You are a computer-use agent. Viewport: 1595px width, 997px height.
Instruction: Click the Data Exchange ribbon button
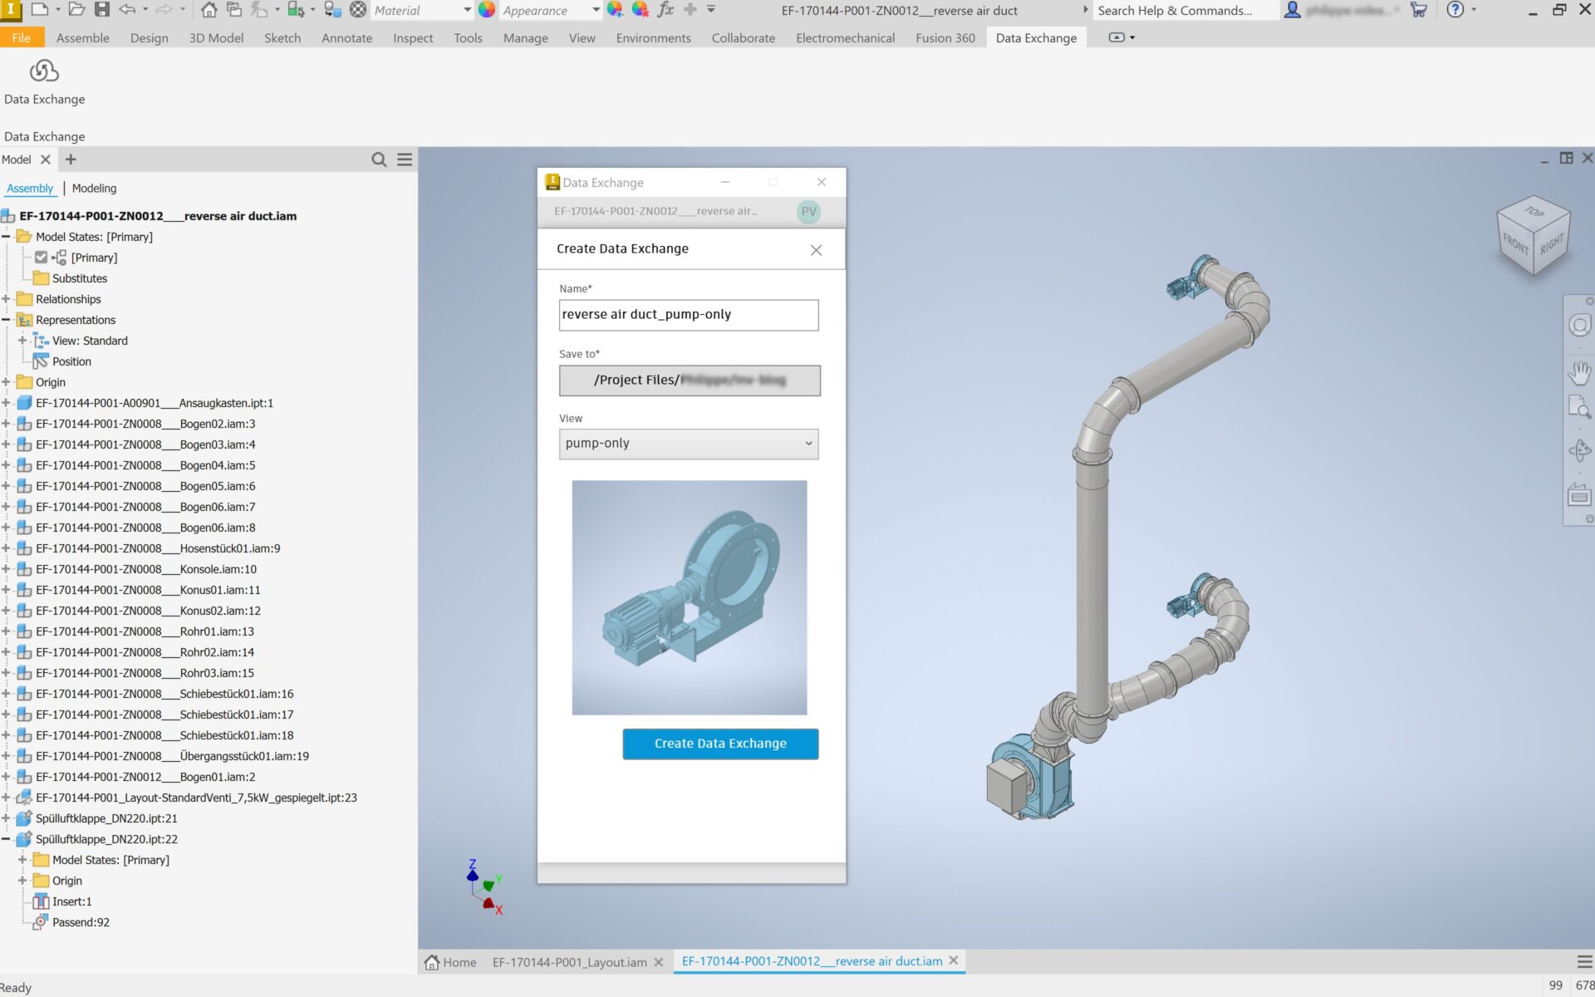[x=44, y=82]
